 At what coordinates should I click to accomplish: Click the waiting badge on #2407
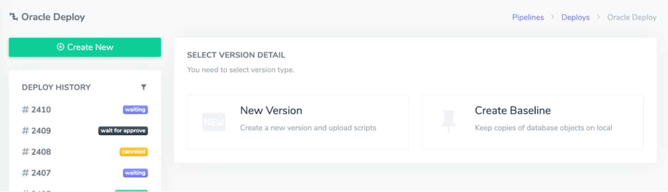click(135, 173)
